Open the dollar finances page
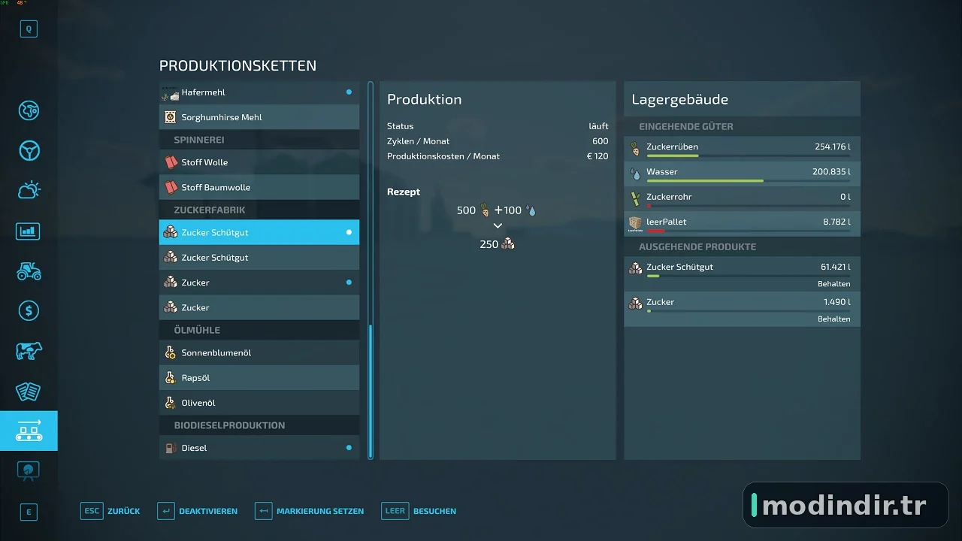 point(29,310)
